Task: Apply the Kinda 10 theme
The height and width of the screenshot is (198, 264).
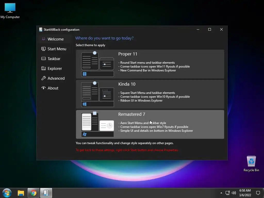Action: pos(150,94)
